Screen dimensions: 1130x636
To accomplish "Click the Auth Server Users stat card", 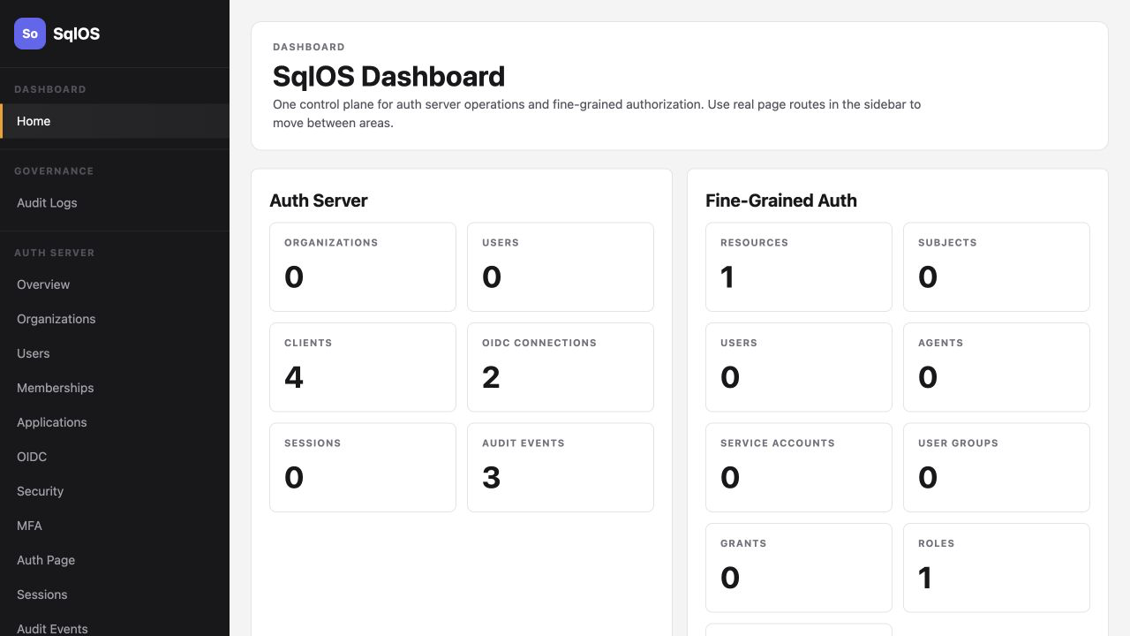I will 561,267.
